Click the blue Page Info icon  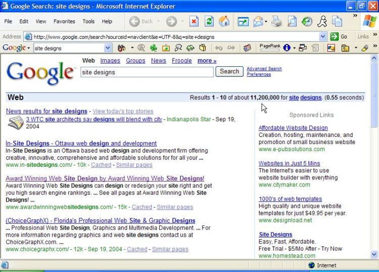(287, 48)
